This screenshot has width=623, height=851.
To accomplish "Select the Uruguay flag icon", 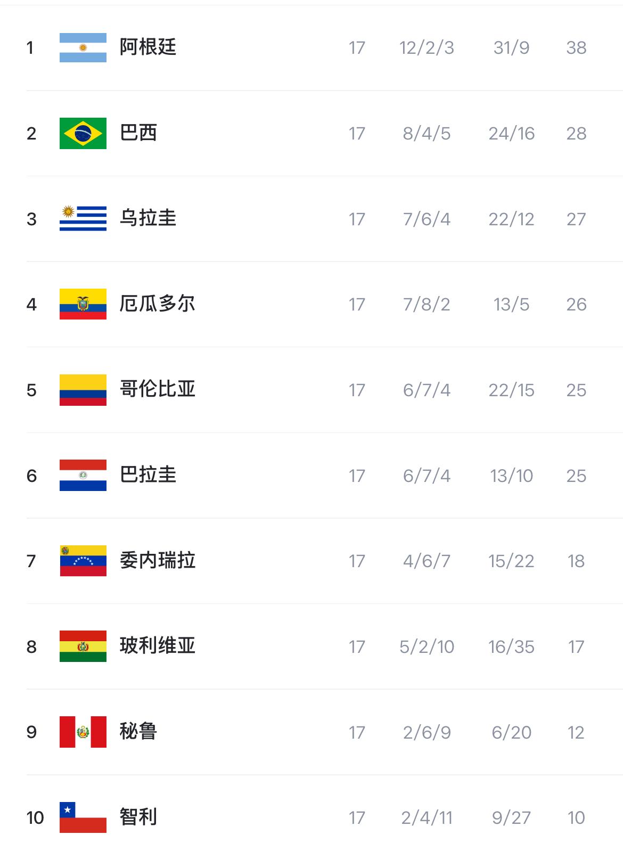I will coord(83,218).
